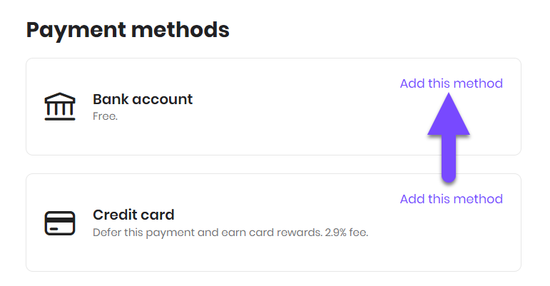Click empty space inside the Credit card card

(280, 252)
